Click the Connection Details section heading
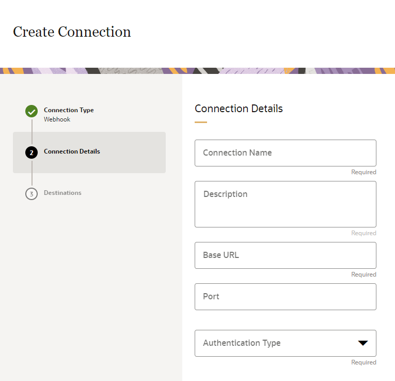The width and height of the screenshot is (395, 381). click(239, 109)
